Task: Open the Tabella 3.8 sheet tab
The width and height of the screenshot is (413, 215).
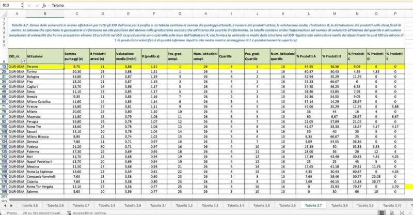Action: coord(339,205)
